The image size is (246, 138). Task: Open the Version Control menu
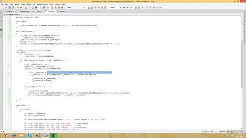coord(42,4)
